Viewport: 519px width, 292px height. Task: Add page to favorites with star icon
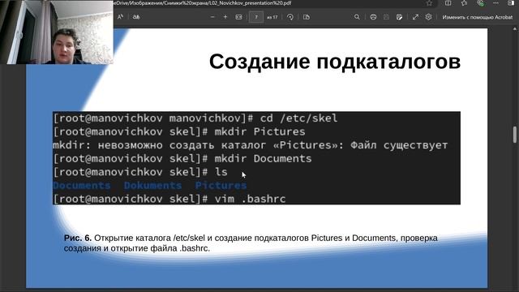pyautogui.click(x=429, y=3)
